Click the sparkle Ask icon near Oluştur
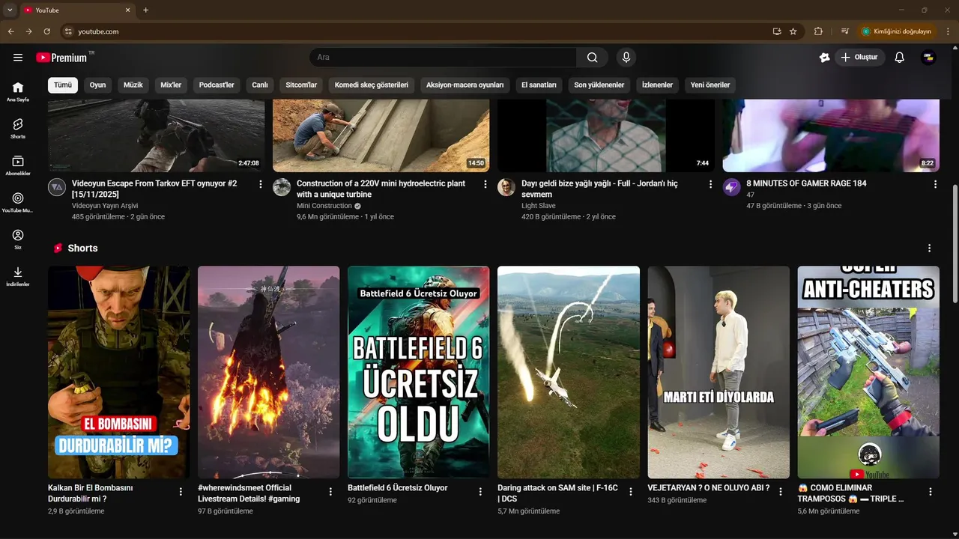Image resolution: width=959 pixels, height=539 pixels. (825, 58)
